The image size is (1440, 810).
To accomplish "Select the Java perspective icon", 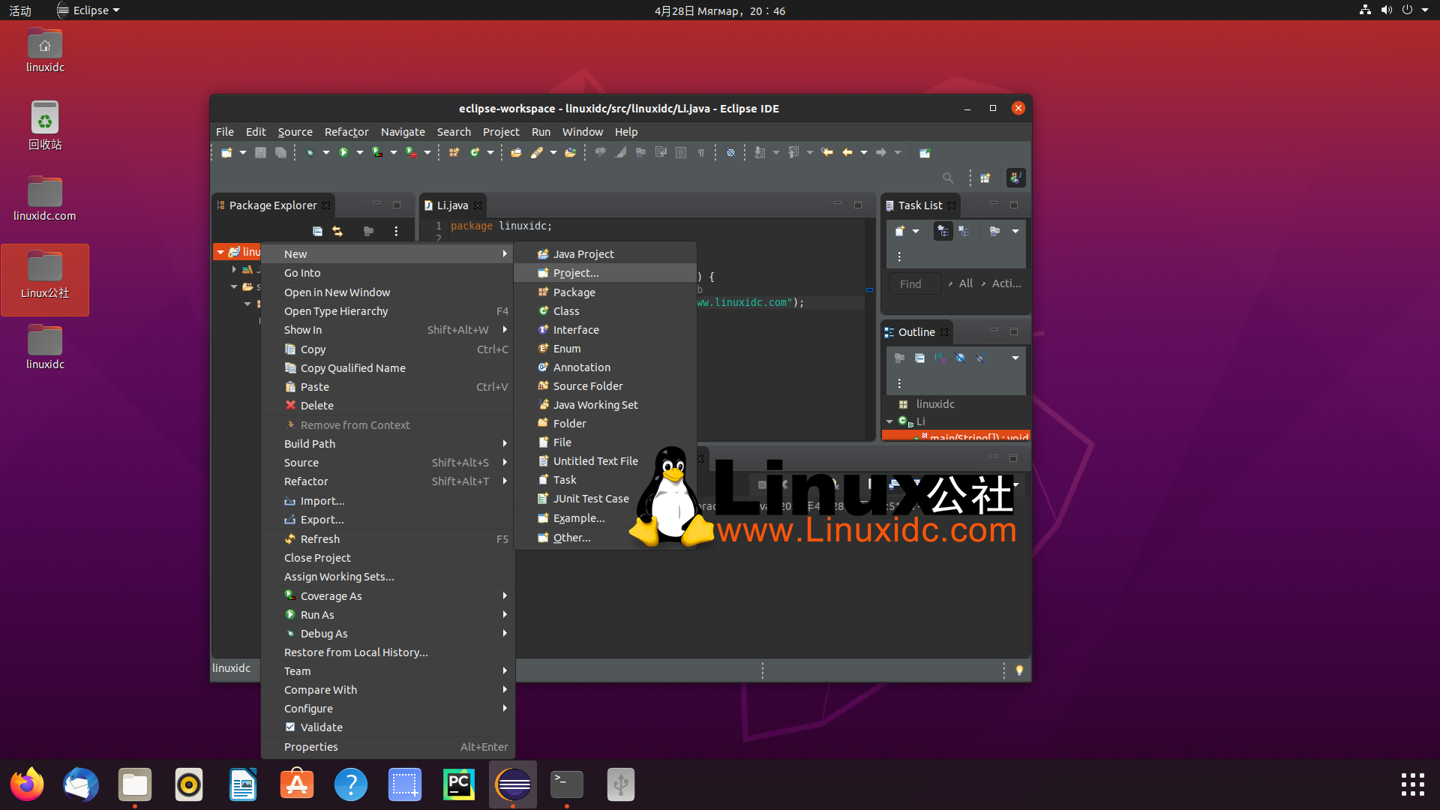I will (1015, 178).
